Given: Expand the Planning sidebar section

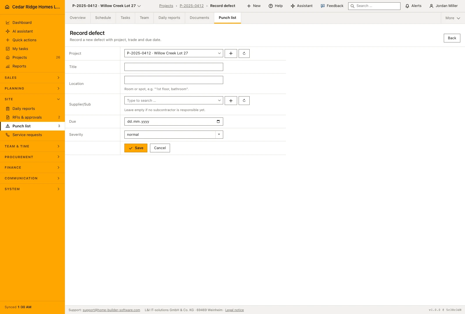Looking at the screenshot, I should (x=33, y=88).
